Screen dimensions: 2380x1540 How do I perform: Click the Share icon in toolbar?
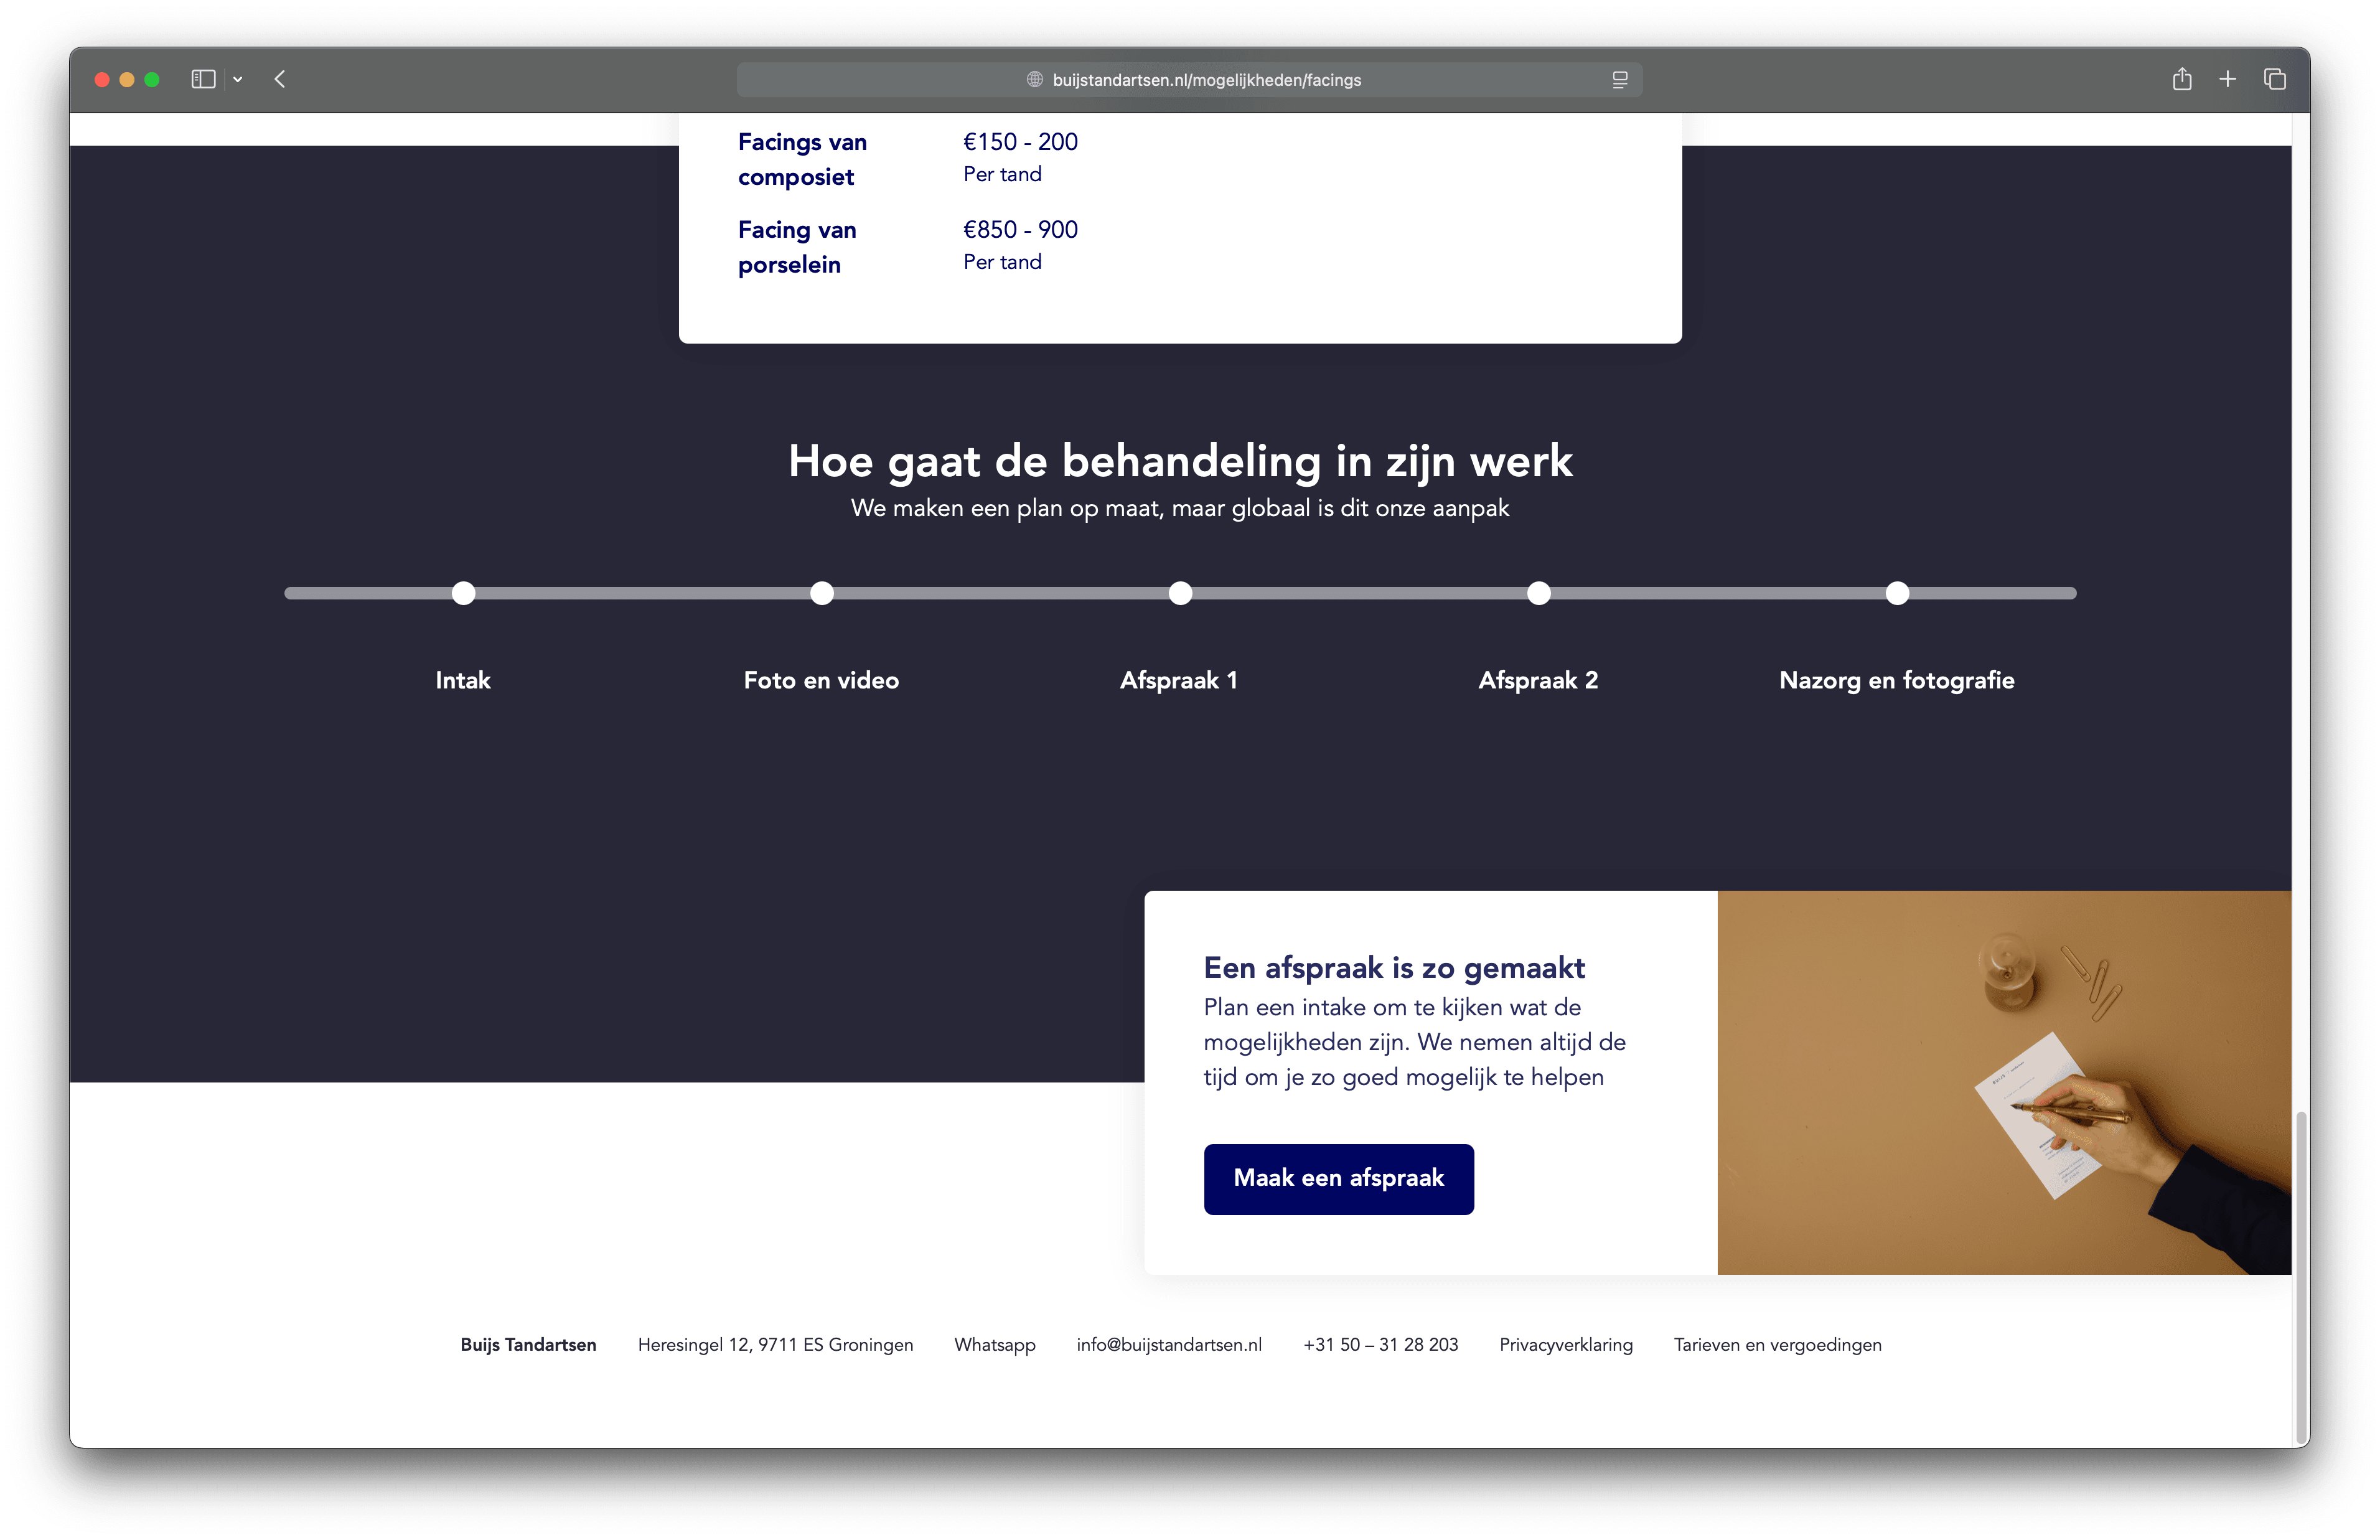pyautogui.click(x=2181, y=79)
